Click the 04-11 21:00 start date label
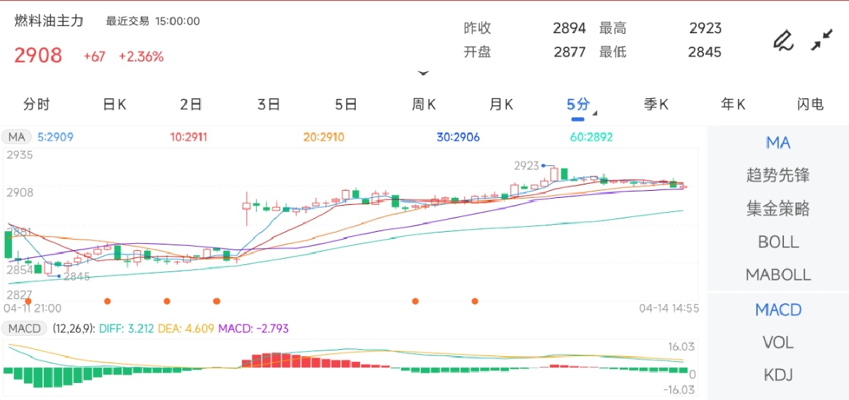 pos(33,308)
